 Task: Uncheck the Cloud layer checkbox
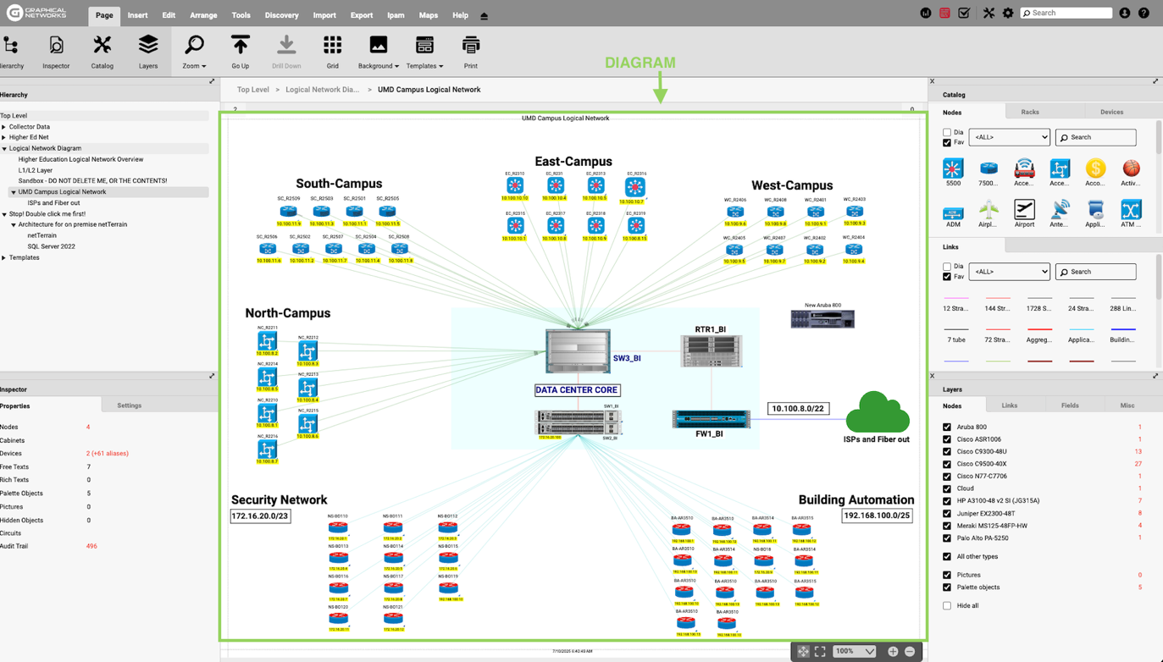coord(947,488)
